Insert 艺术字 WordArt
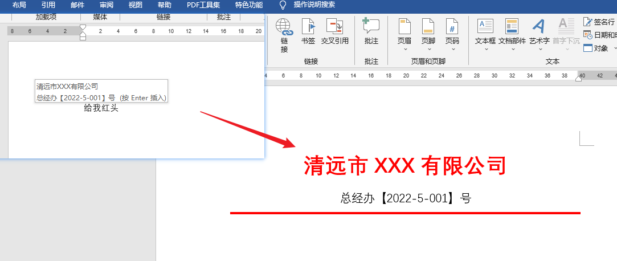 click(539, 35)
